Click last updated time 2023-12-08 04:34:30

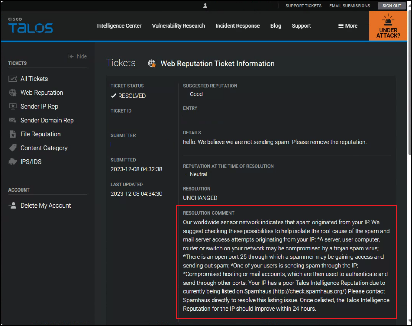(136, 194)
